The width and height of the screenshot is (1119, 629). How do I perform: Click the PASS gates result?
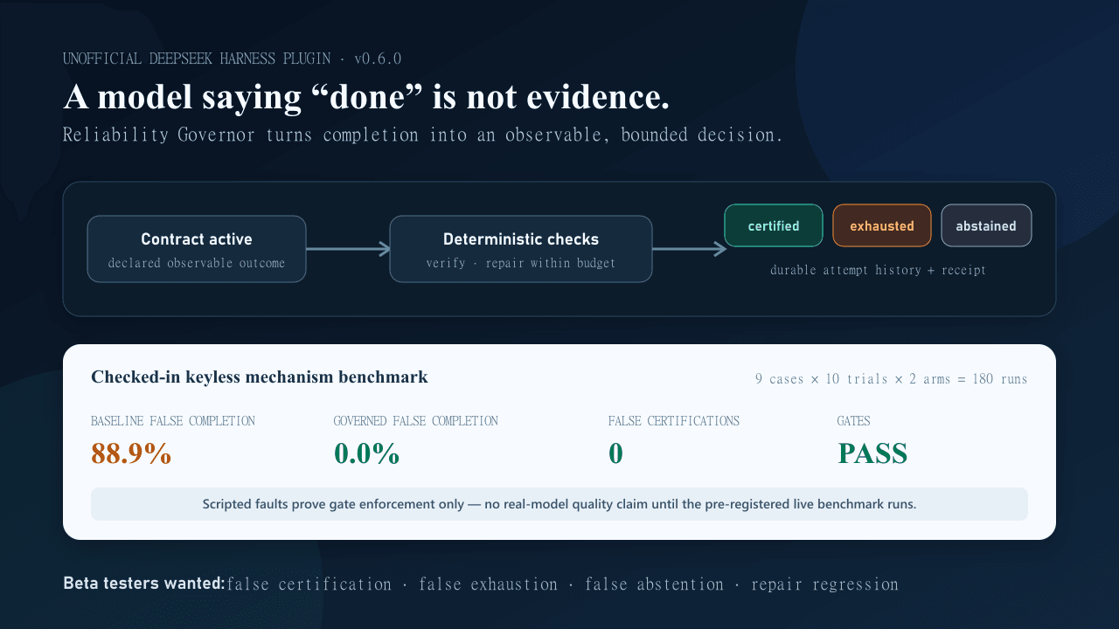click(872, 453)
